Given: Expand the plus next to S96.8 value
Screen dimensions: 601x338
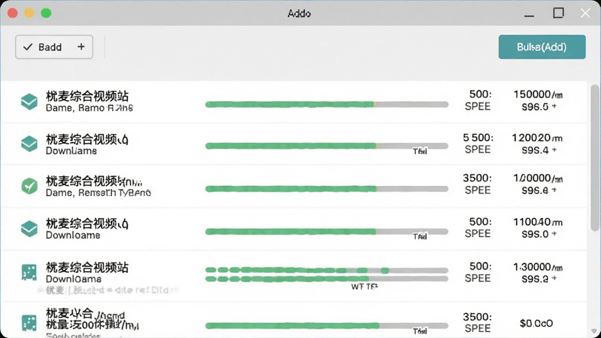Looking at the screenshot, I should pos(554,190).
